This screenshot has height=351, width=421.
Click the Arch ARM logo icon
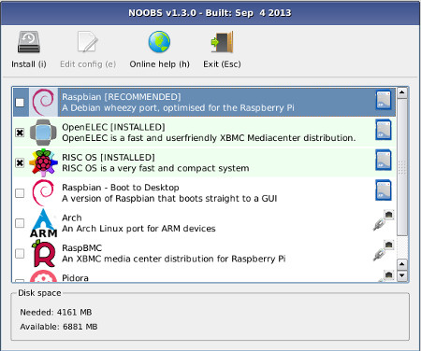(43, 223)
